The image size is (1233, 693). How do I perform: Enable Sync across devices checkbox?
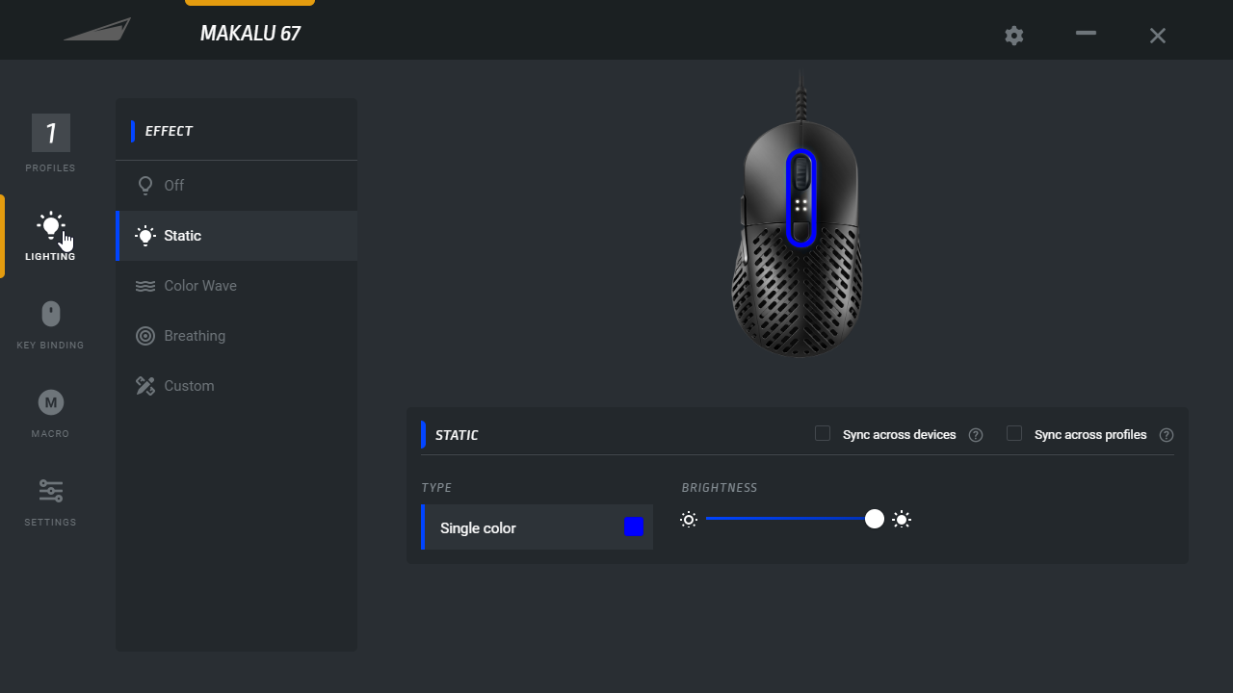coord(823,433)
